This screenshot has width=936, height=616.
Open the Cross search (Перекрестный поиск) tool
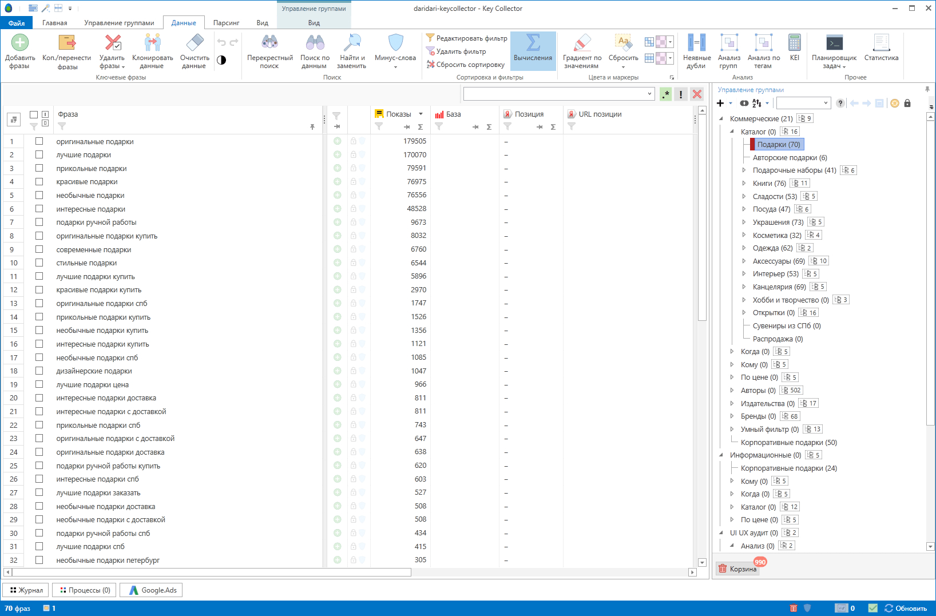pos(269,43)
